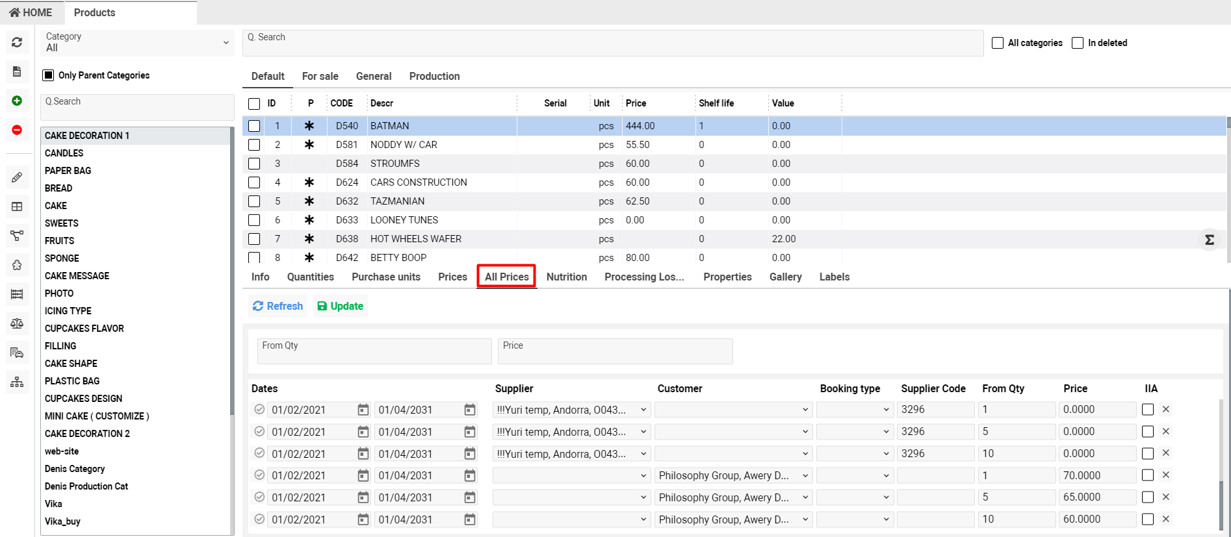Image resolution: width=1231 pixels, height=537 pixels.
Task: Click the green add product icon
Action: [17, 101]
